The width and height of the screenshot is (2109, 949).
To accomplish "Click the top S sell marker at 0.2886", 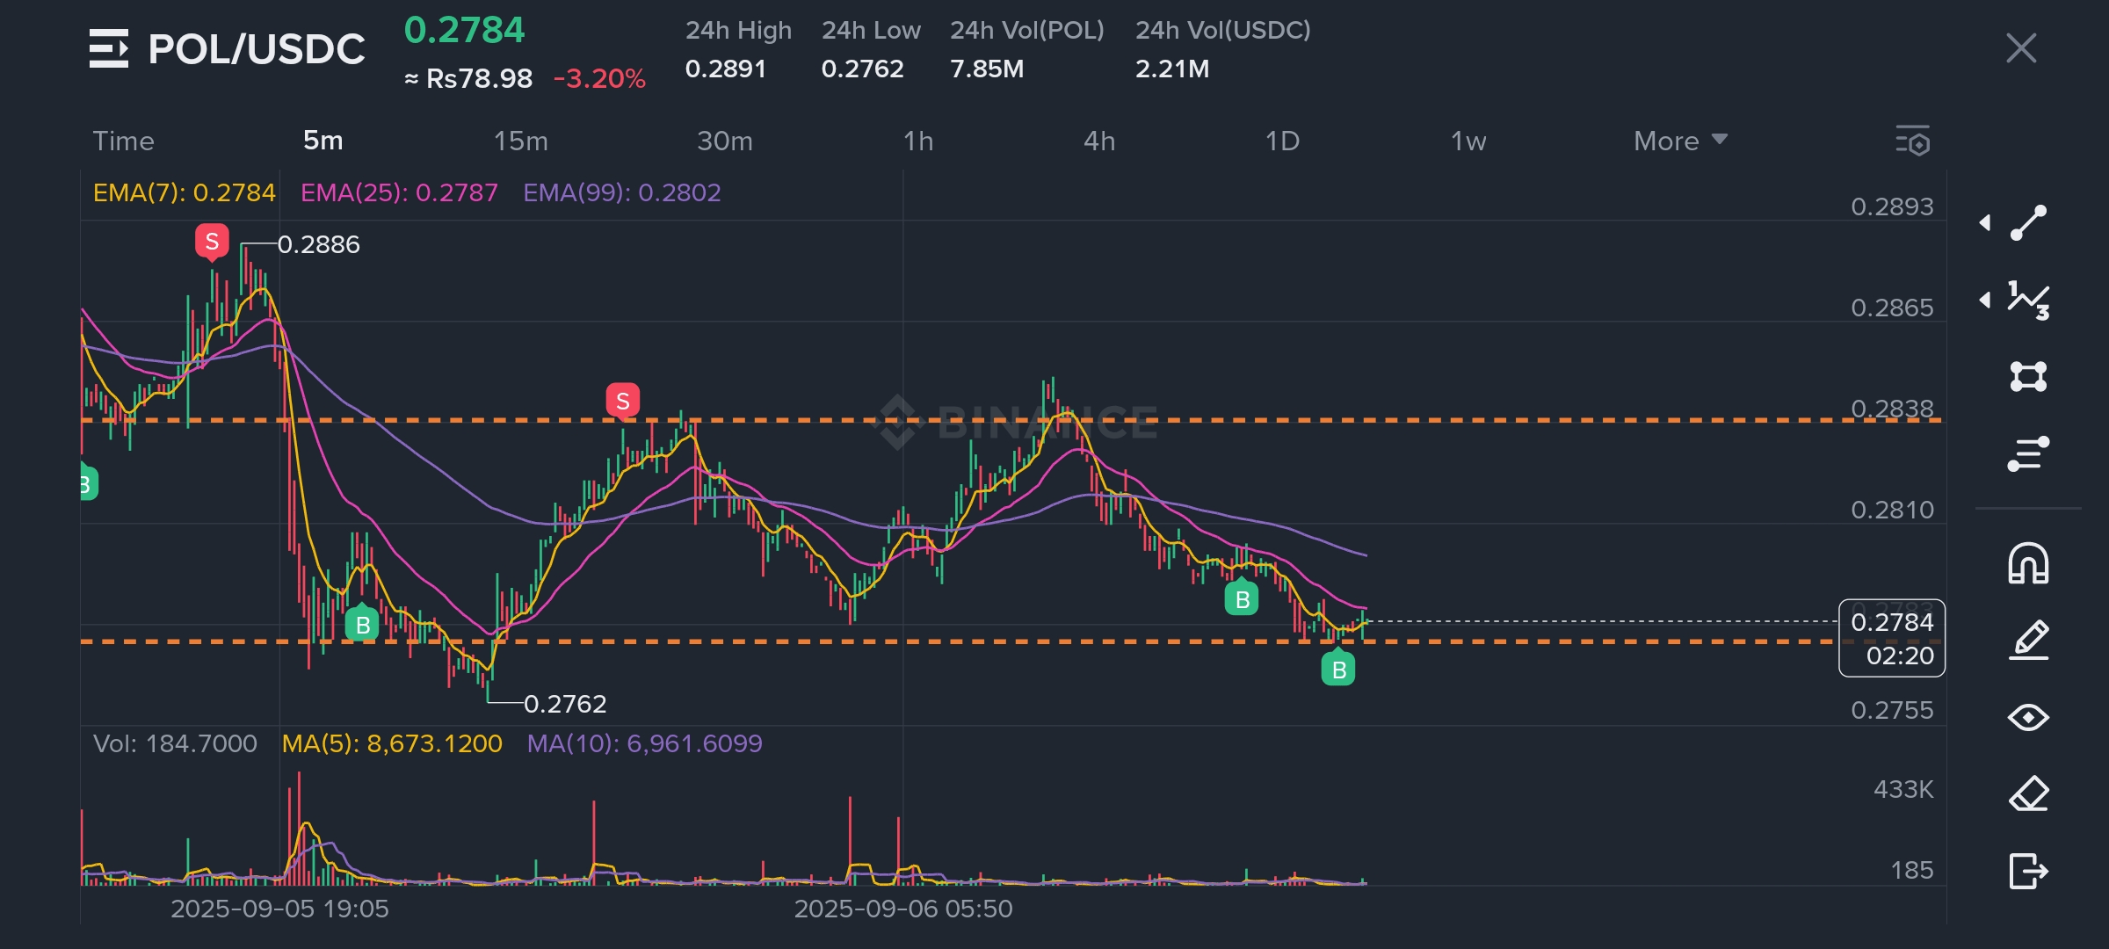I will [212, 241].
